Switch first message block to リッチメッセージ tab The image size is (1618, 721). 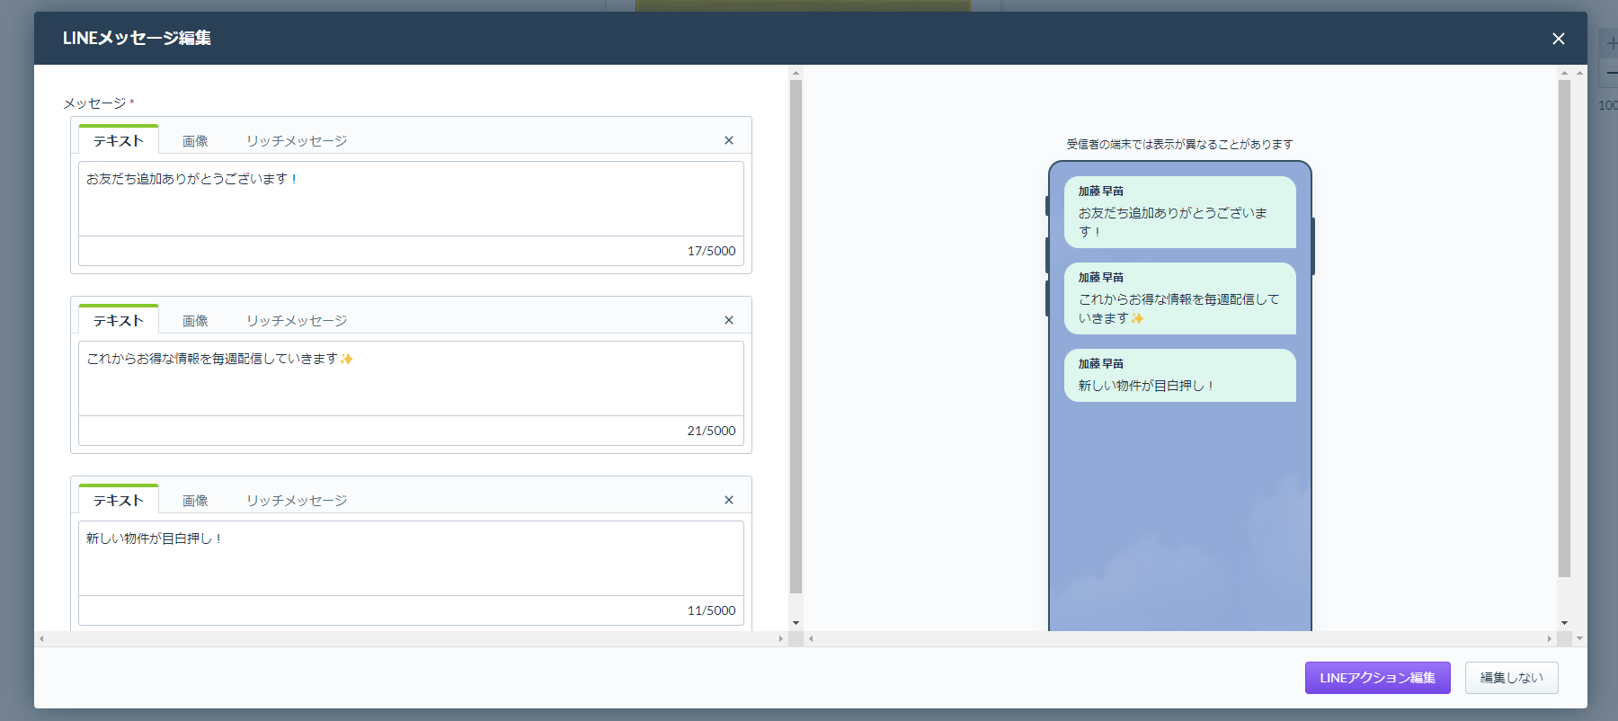click(297, 141)
